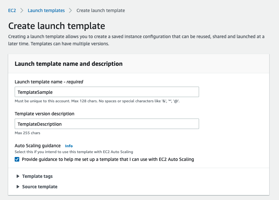Click the 'Provide guidance to help me' checkbox label
The image size is (279, 200).
[x=108, y=160]
